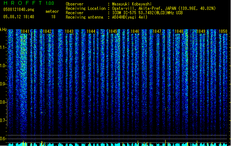Click the meteor label
The image size is (231, 146).
point(52,11)
